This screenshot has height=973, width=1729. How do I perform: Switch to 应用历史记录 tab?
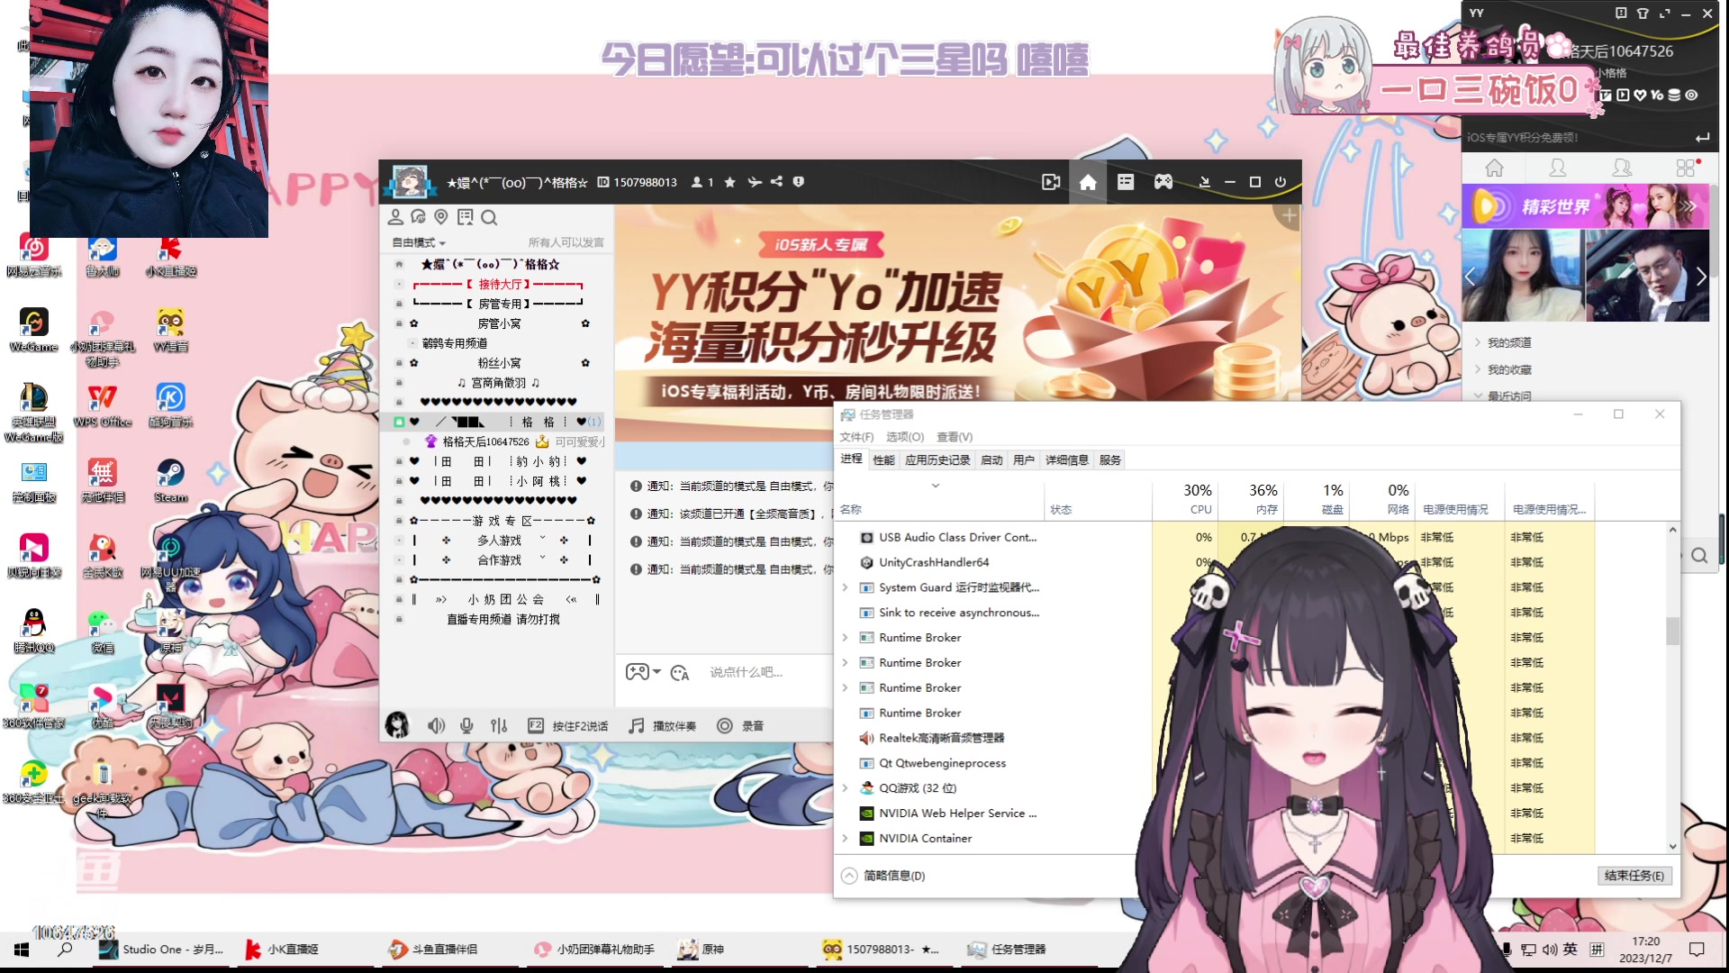(937, 460)
